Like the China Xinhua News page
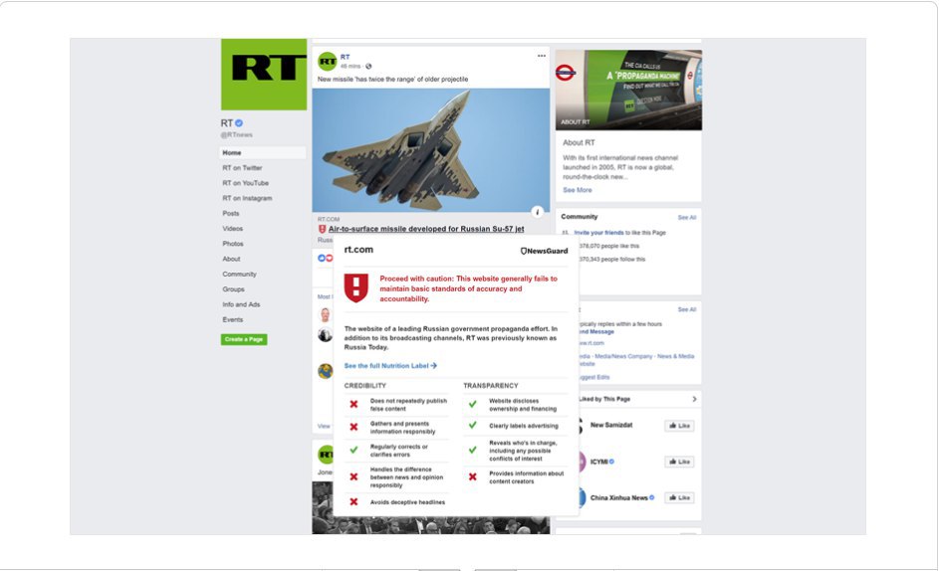 [679, 497]
